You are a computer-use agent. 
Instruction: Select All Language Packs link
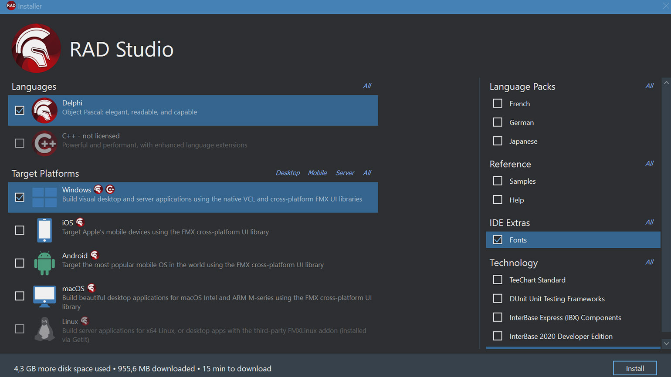649,86
